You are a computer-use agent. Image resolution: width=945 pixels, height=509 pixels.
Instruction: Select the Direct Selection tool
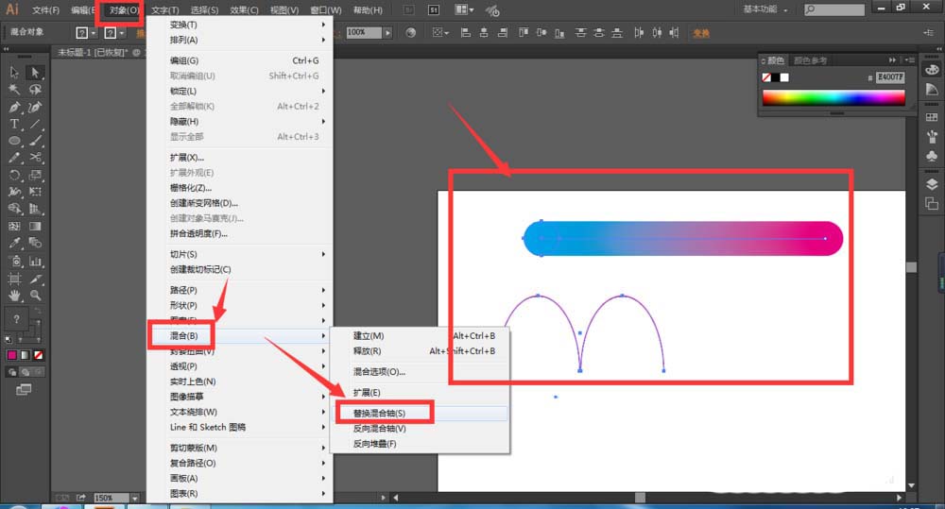[x=35, y=73]
